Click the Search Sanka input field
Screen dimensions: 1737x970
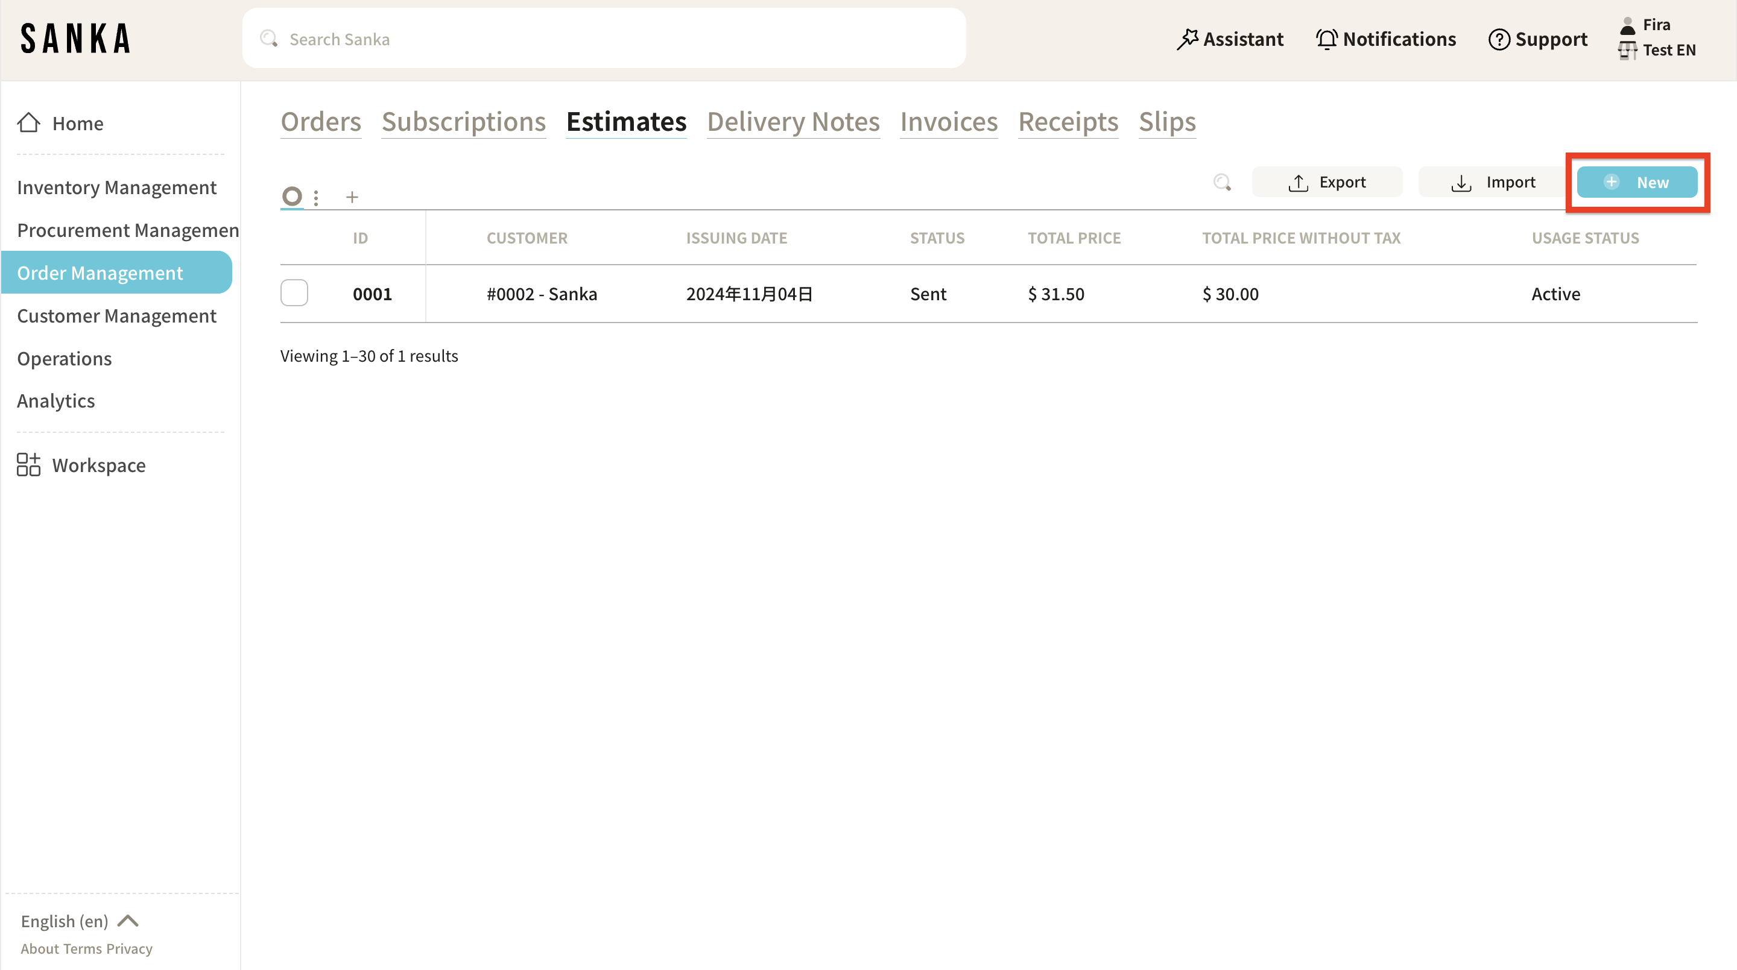pos(604,39)
